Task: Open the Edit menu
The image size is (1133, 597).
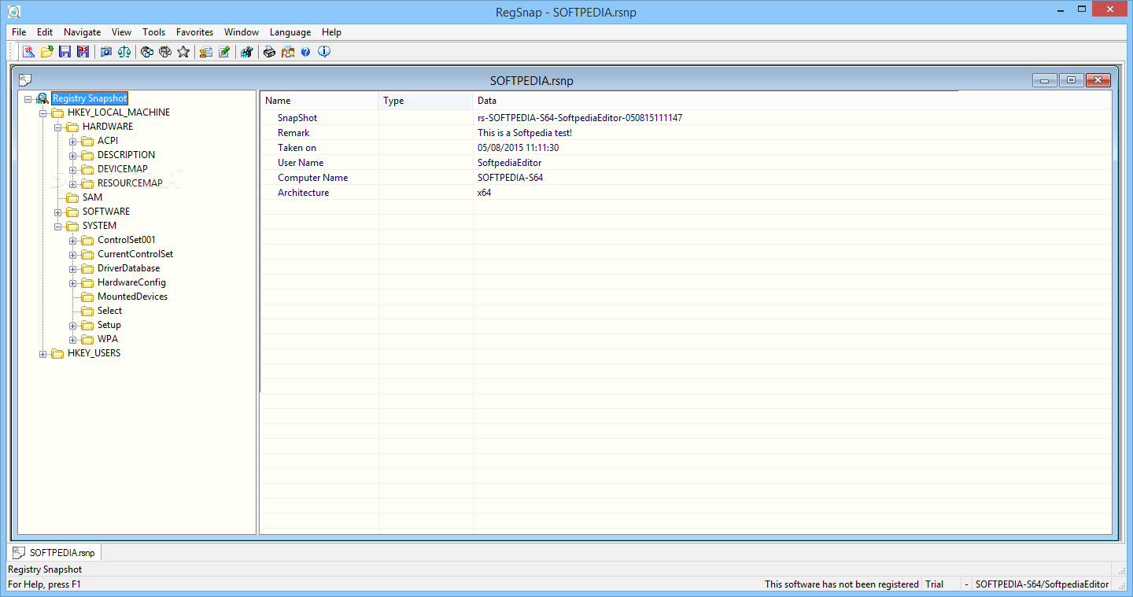Action: click(x=45, y=32)
